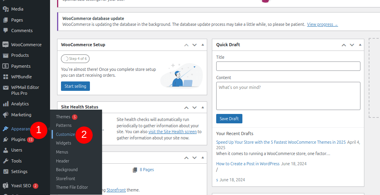Click the Products box icon

coord(5,55)
